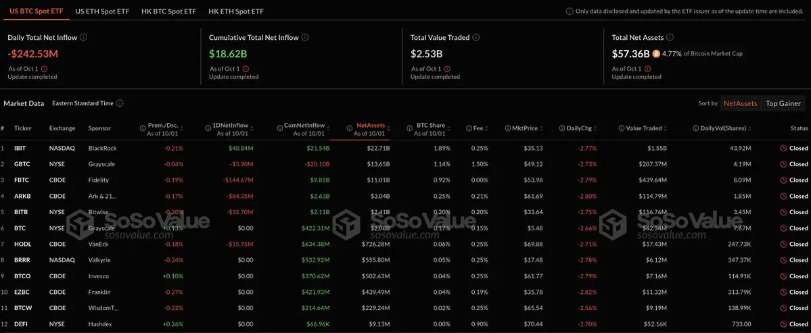Switch to US ETH Spot ETF tab
The width and height of the screenshot is (811, 333).
(102, 11)
